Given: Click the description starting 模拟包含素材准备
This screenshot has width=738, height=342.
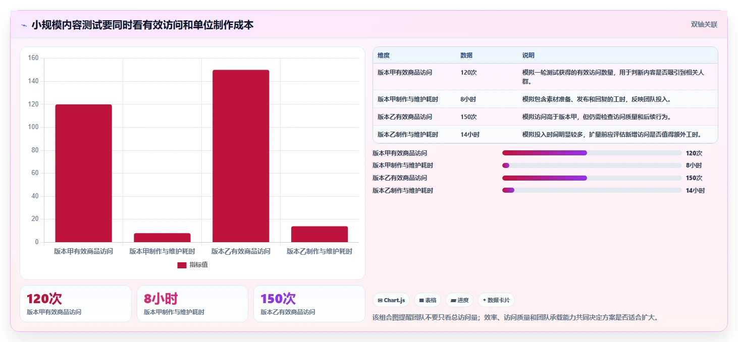Looking at the screenshot, I should coord(597,99).
